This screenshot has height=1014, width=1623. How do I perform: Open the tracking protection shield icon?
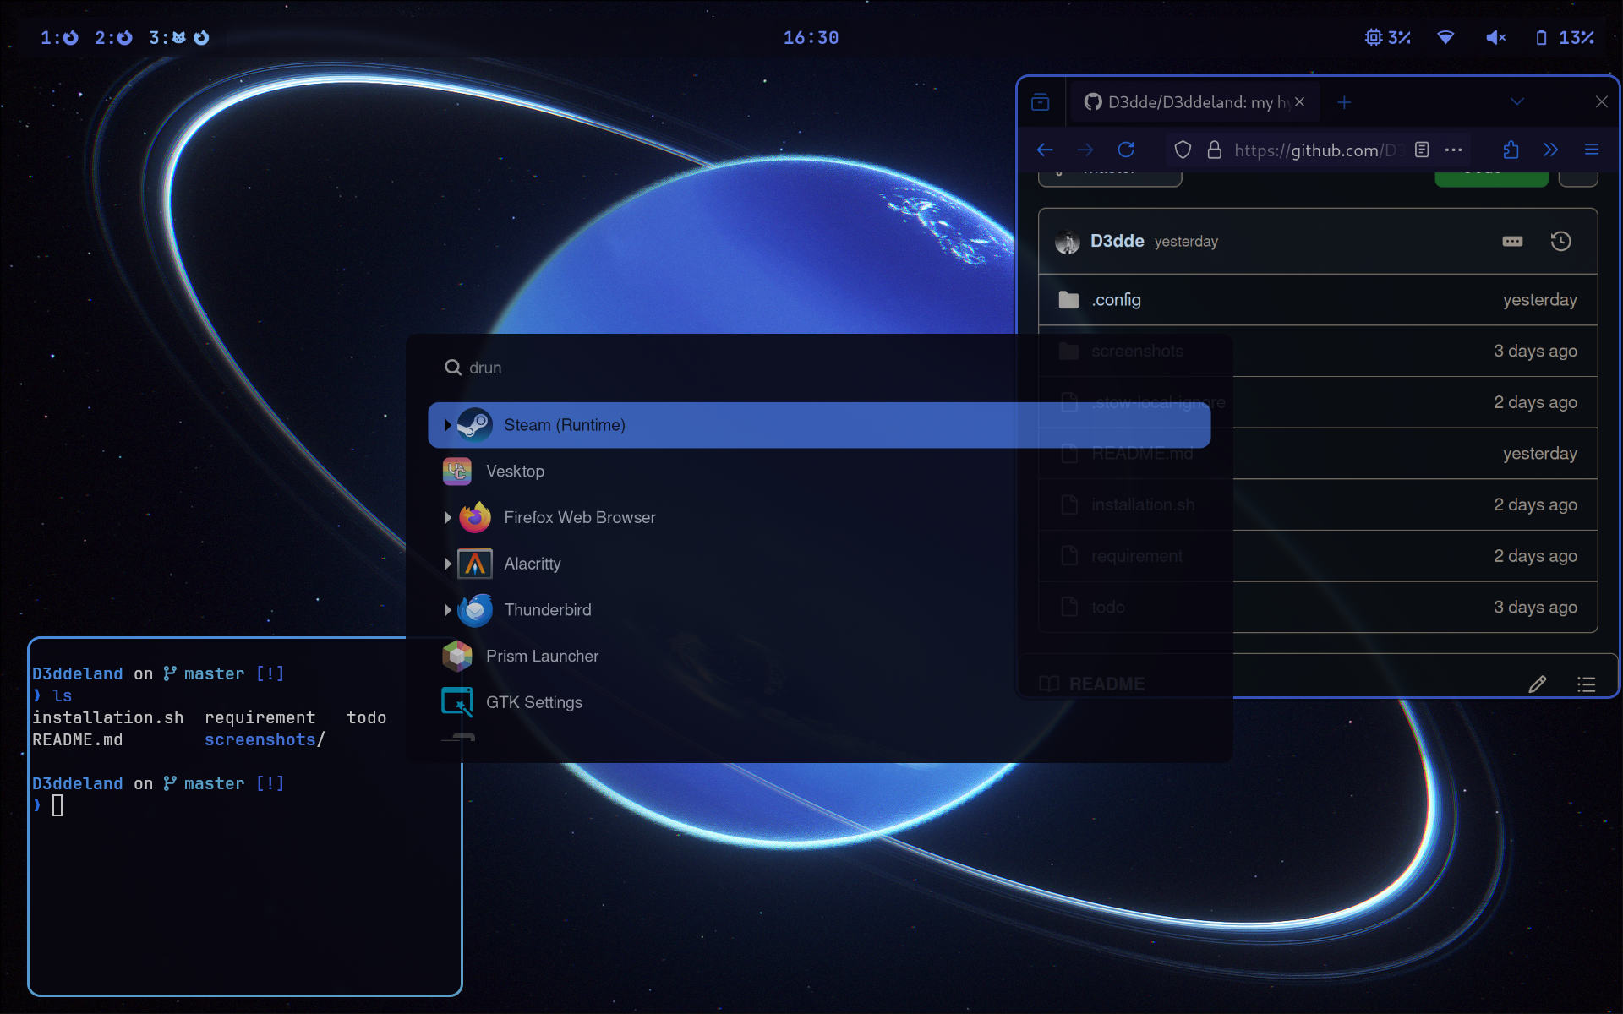(1183, 150)
